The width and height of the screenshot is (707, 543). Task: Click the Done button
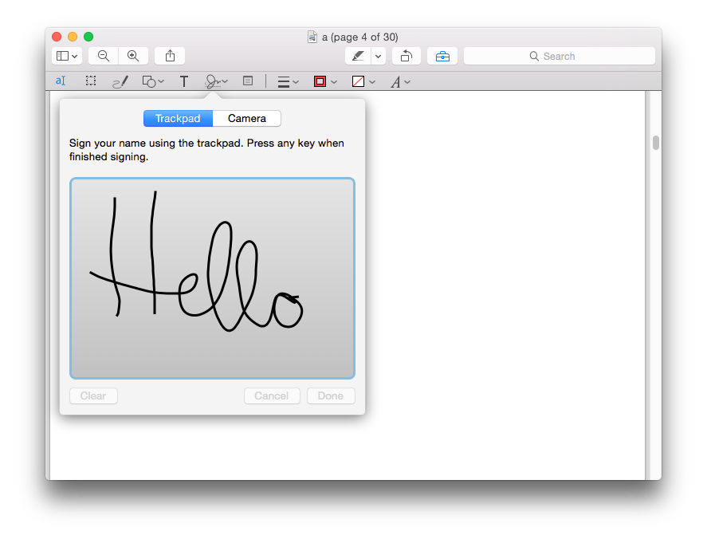click(x=331, y=395)
